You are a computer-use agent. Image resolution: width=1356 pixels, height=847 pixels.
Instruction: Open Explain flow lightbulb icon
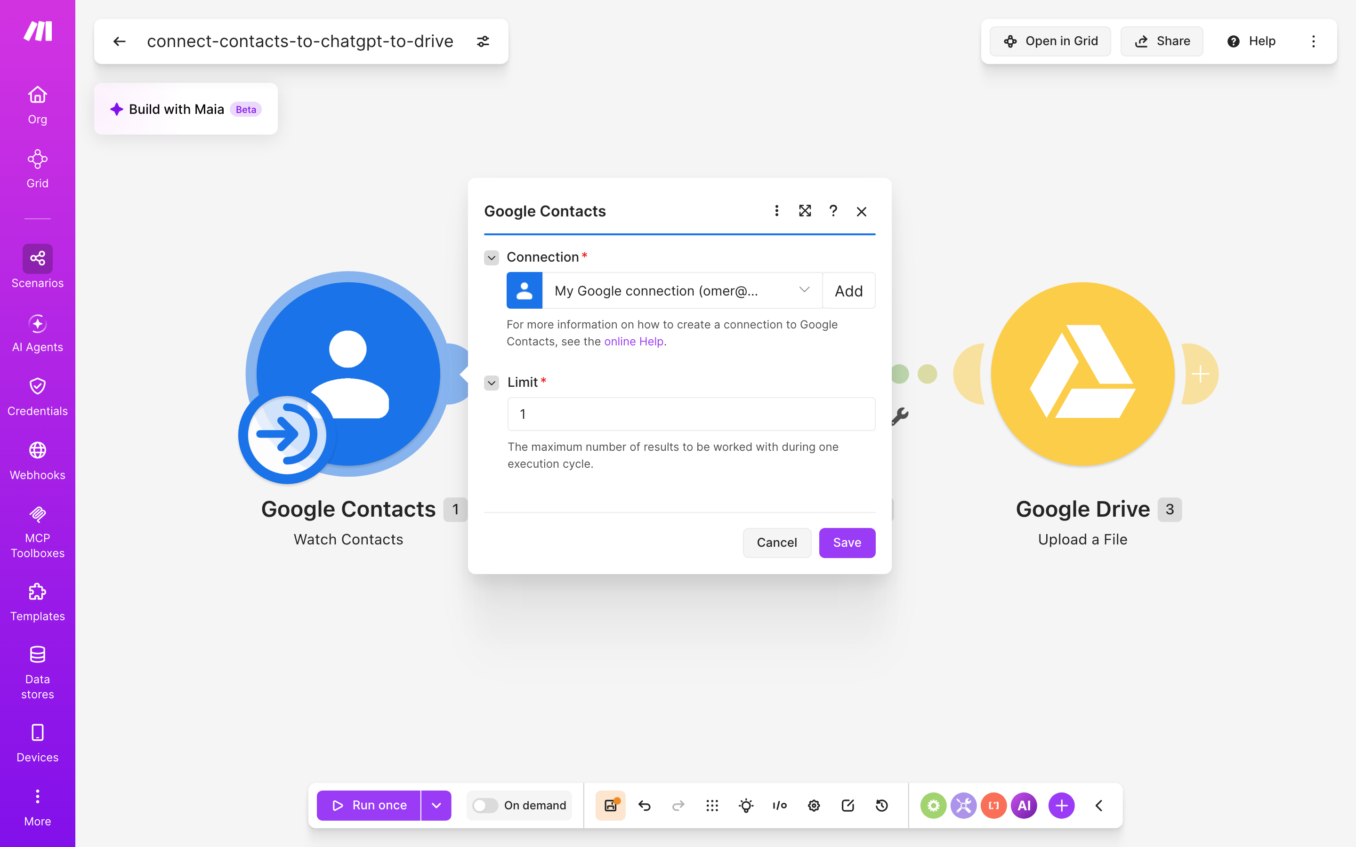click(x=746, y=805)
